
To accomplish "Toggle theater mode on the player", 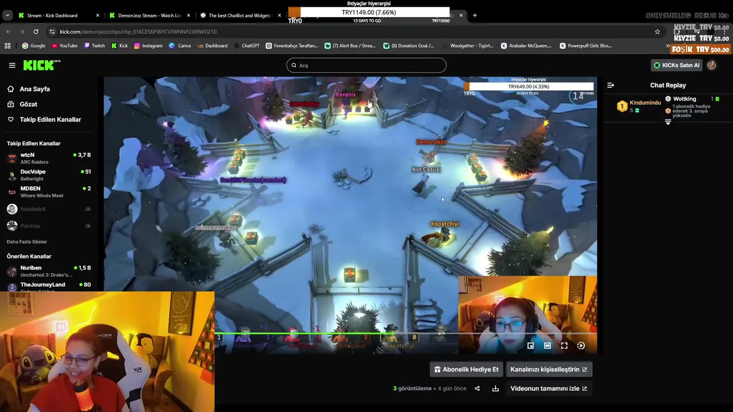I will pyautogui.click(x=547, y=346).
